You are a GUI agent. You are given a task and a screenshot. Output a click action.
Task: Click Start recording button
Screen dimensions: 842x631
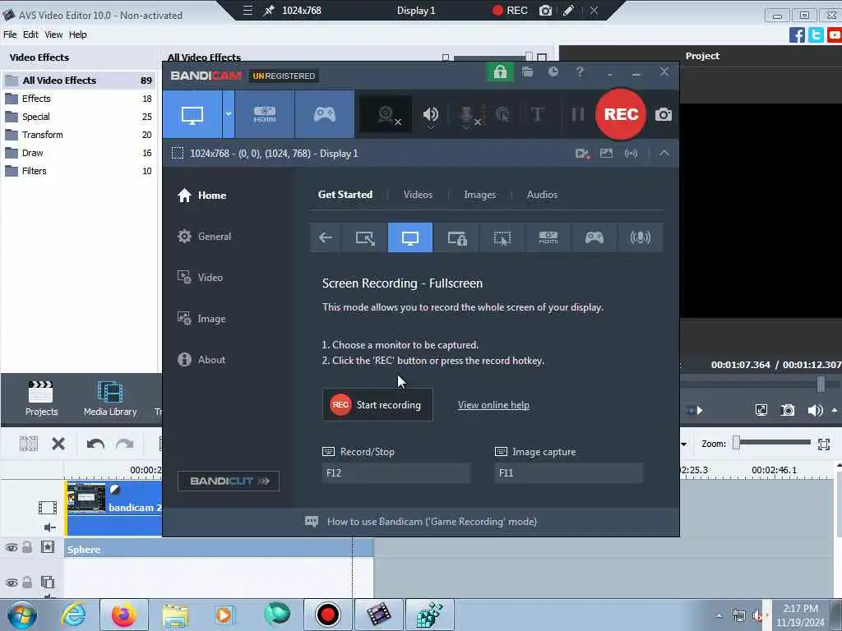[x=377, y=405]
